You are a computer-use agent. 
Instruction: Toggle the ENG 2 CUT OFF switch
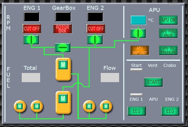pos(95,29)
